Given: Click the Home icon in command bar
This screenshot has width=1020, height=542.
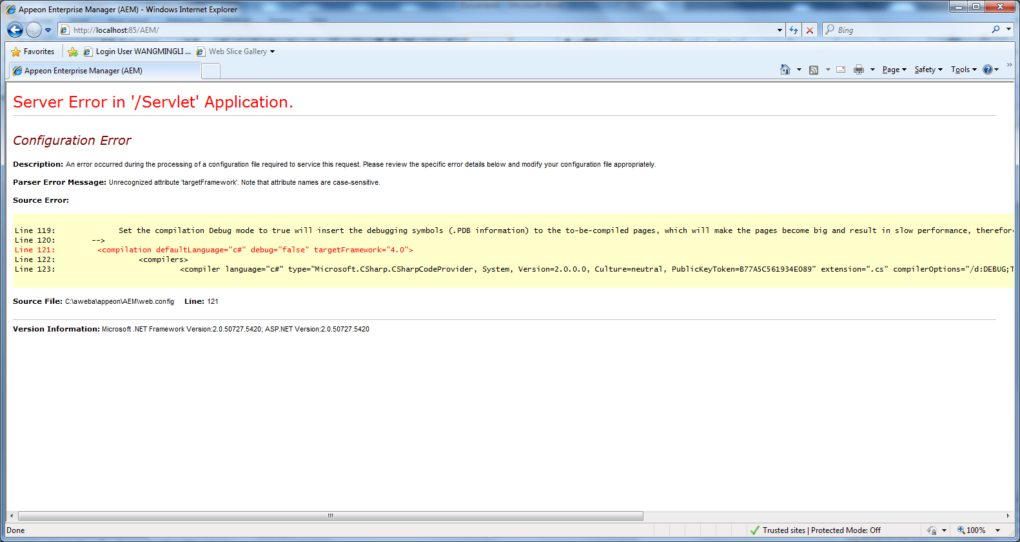Looking at the screenshot, I should point(785,70).
